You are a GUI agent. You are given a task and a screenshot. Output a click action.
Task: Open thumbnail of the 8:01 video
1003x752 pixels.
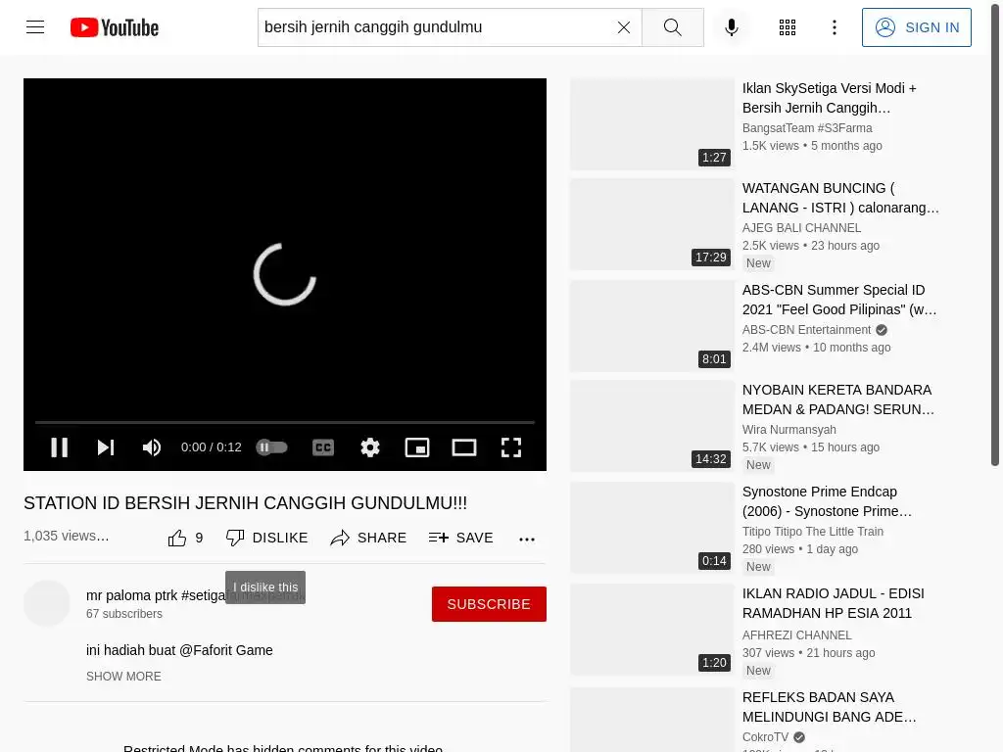pos(651,325)
